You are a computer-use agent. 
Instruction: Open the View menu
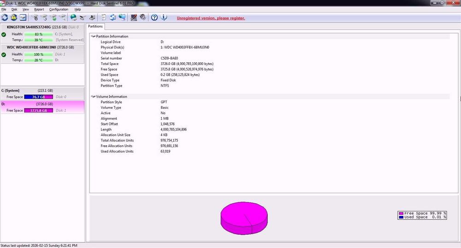click(x=25, y=9)
